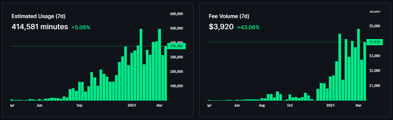The width and height of the screenshot is (393, 120).
Task: Select the "414,581 minutes" headline value
Action: [x=40, y=27]
